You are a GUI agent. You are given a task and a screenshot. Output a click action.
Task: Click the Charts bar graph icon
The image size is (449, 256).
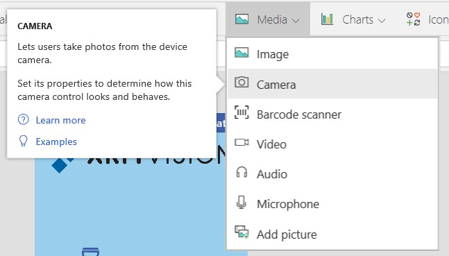tap(327, 19)
